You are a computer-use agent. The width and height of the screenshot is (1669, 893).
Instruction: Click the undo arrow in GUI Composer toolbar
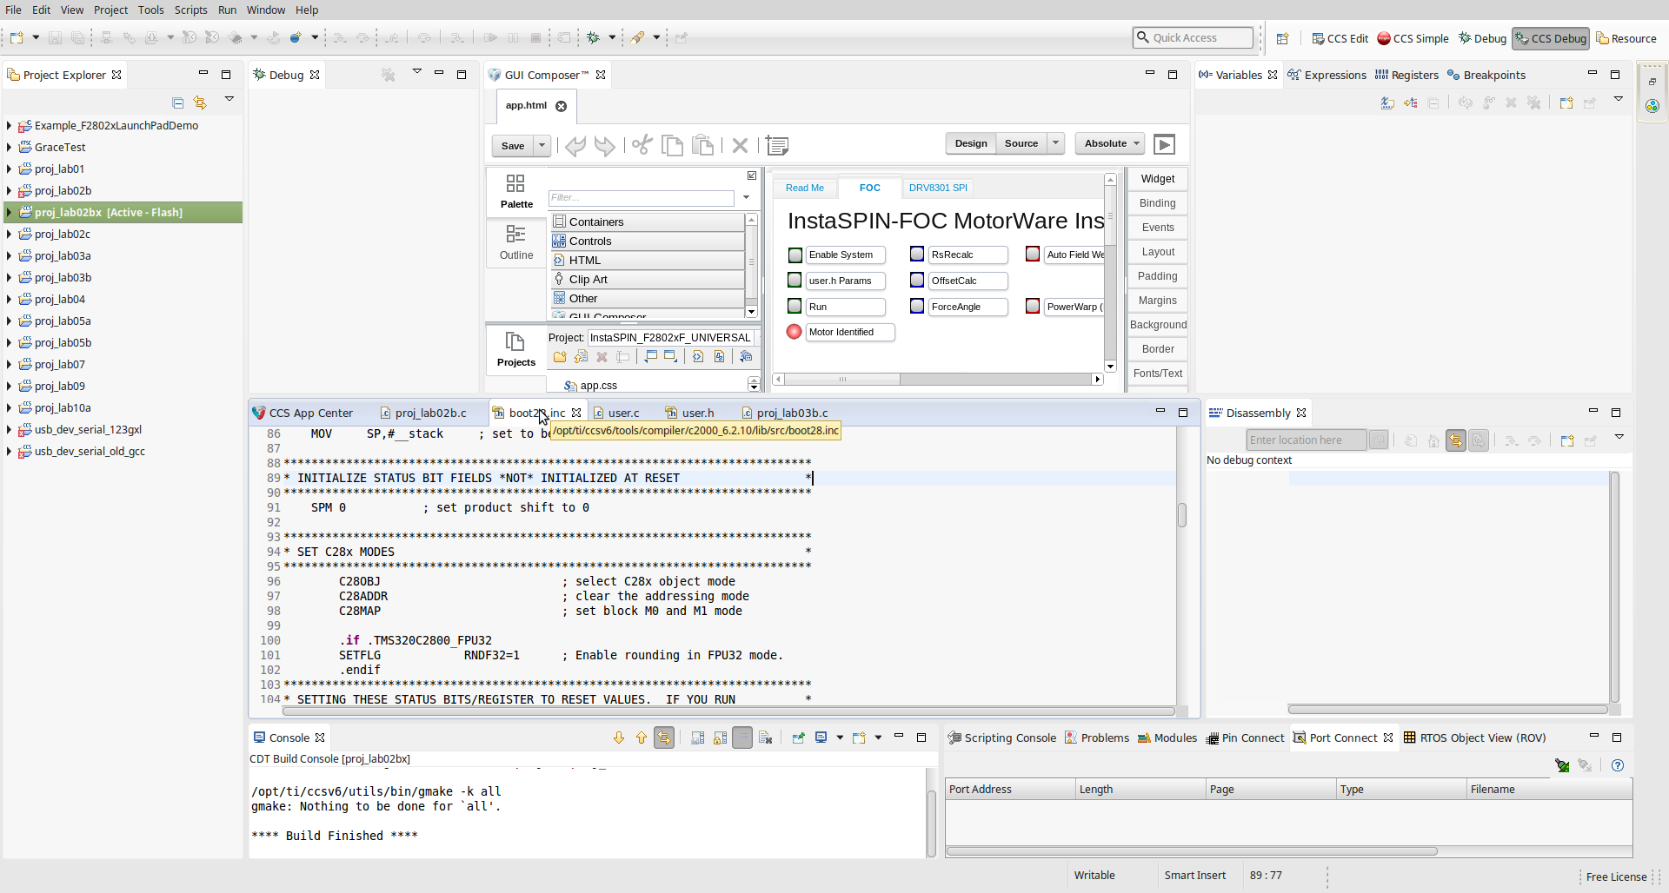tap(575, 145)
